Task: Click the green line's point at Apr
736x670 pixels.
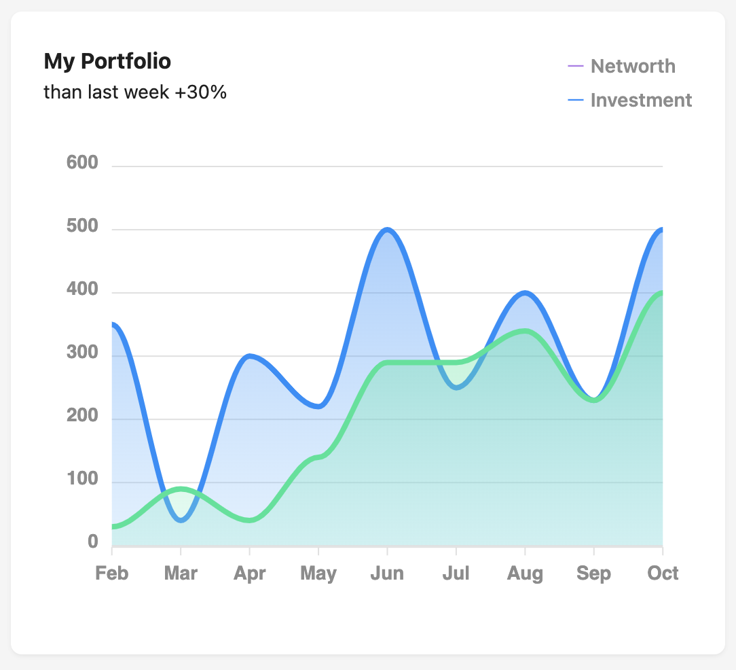Action: [249, 521]
